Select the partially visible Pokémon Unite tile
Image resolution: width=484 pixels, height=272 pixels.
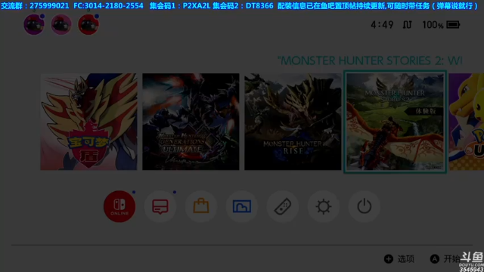tap(467, 122)
